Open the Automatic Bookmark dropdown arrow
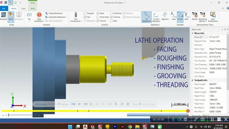The image size is (229, 129). click(x=67, y=17)
